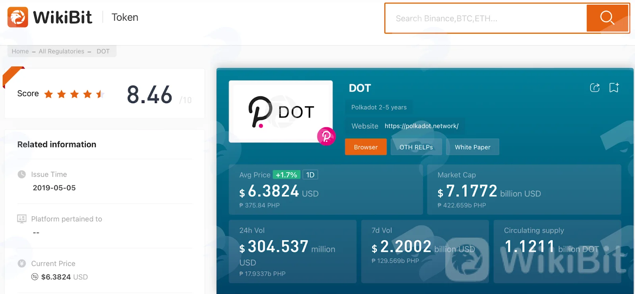Click the $2.2002 billion 7d volume

(x=423, y=247)
